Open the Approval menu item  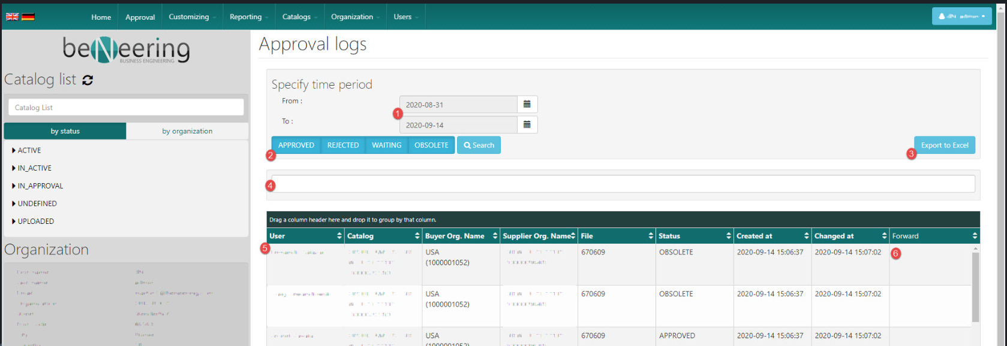140,17
